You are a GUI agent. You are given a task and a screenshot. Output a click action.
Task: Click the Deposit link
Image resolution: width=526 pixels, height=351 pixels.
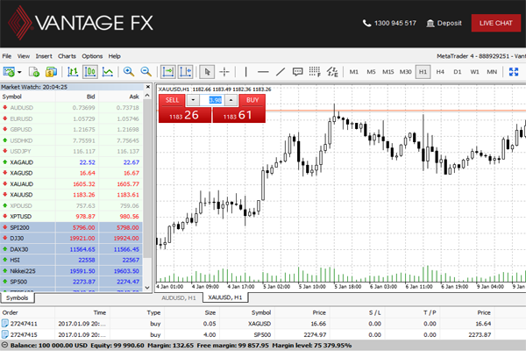point(444,23)
